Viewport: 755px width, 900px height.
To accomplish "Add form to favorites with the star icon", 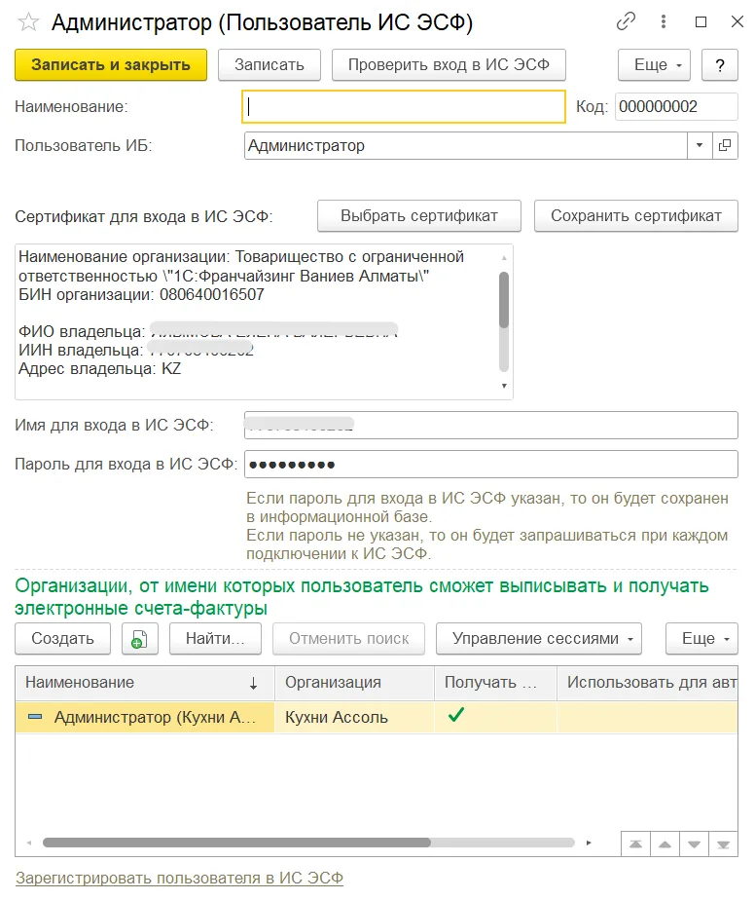I will point(28,22).
